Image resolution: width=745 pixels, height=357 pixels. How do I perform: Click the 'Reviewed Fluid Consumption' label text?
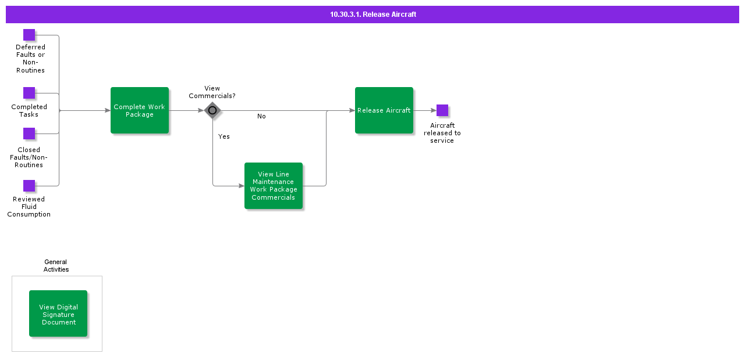(x=29, y=207)
